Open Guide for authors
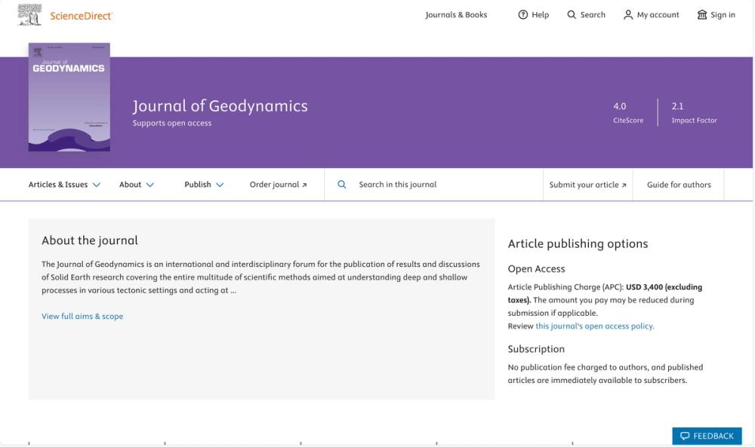Image resolution: width=755 pixels, height=447 pixels. point(679,185)
